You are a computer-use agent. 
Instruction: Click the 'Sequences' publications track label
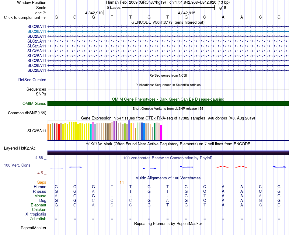point(36,89)
